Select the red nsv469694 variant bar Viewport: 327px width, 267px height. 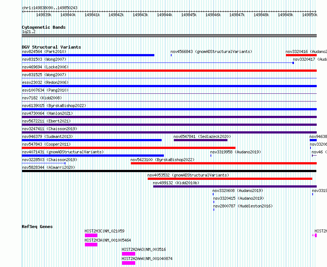pos(169,71)
